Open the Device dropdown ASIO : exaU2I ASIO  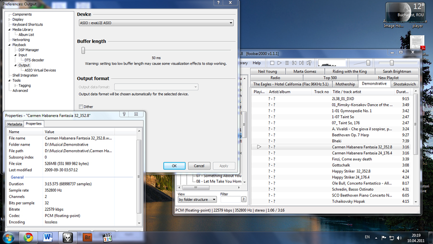pos(156,23)
